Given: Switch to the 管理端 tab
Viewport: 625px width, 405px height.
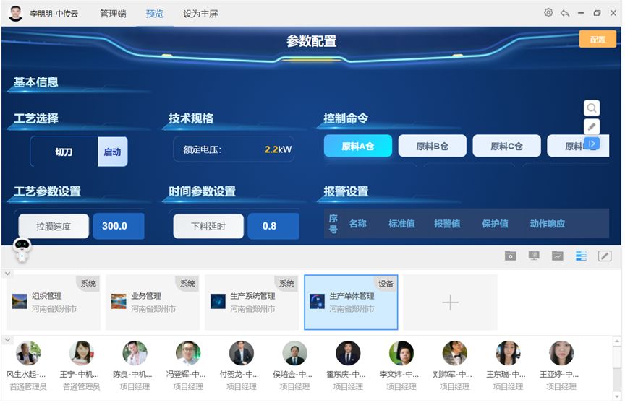Looking at the screenshot, I should pyautogui.click(x=113, y=14).
